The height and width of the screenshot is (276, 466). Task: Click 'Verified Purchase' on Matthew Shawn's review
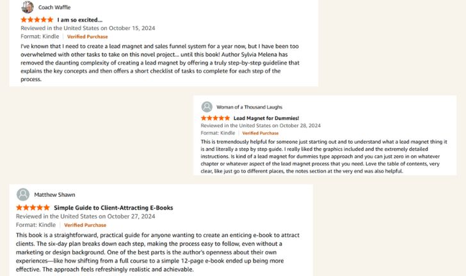coord(85,225)
